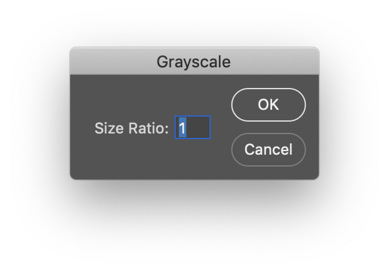Dismiss the Grayscale dialog via Cancel
Screen dimensions: 389x272
pyautogui.click(x=268, y=150)
